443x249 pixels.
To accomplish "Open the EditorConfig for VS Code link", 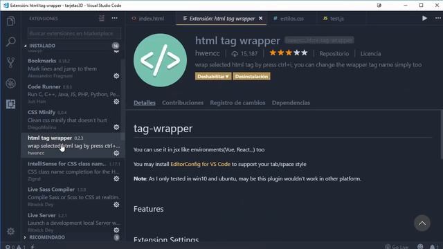I will tap(200, 164).
